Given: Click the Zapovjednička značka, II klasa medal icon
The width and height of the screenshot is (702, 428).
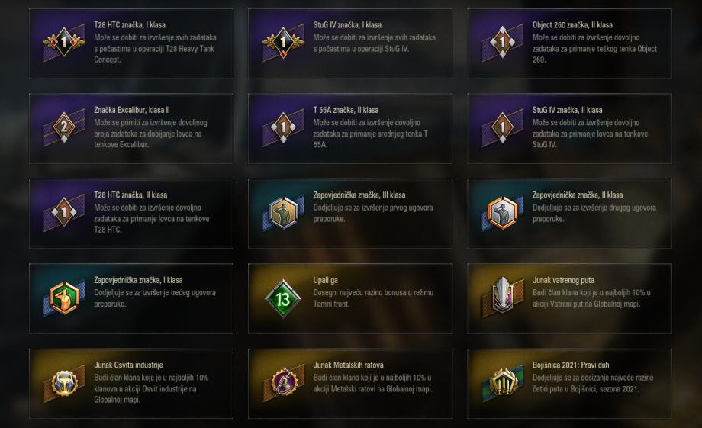Looking at the screenshot, I should tap(502, 213).
